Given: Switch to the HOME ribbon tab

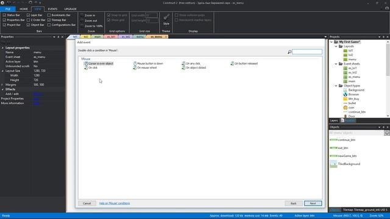Looking at the screenshot, I should [x=24, y=9].
